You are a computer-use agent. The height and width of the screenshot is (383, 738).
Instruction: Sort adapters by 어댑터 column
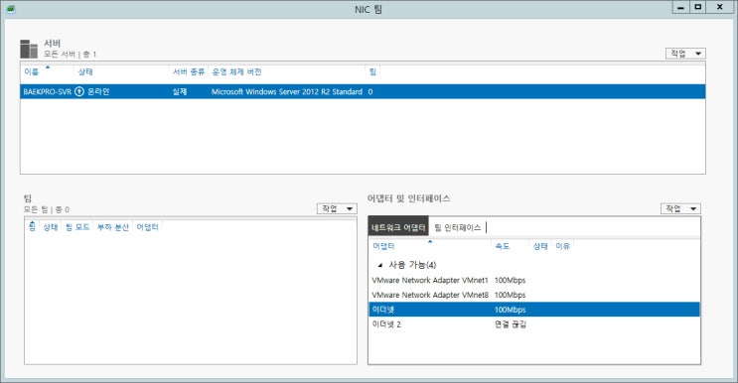point(383,246)
